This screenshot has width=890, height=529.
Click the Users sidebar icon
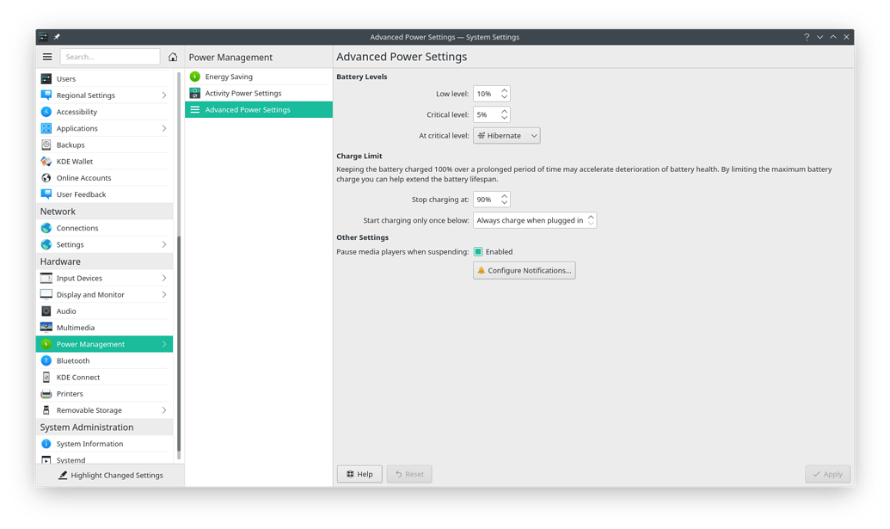pos(46,79)
